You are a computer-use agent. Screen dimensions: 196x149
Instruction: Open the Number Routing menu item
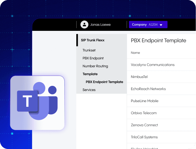click(95, 66)
